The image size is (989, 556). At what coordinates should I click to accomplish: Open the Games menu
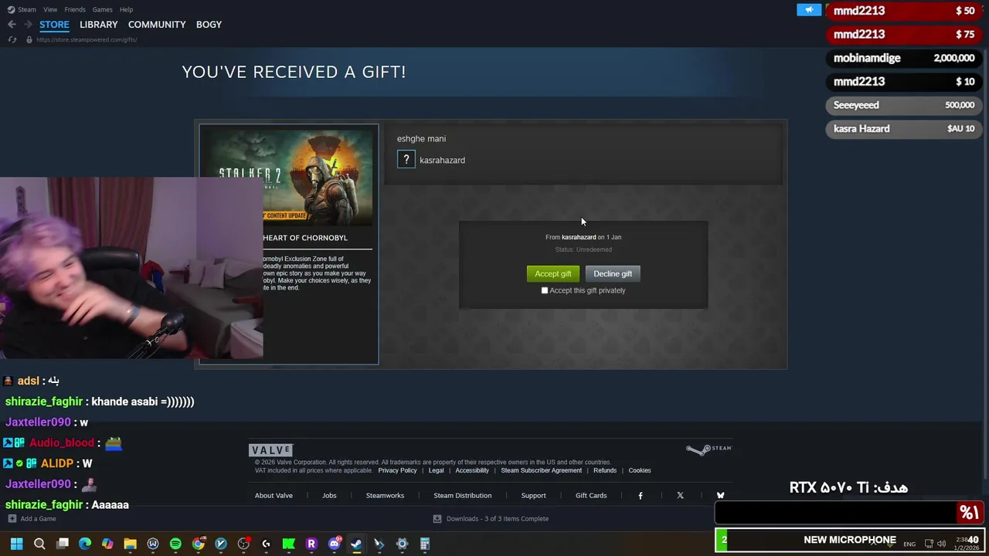click(x=102, y=9)
